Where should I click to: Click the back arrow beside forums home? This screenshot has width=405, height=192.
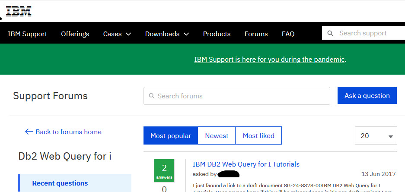[x=29, y=132]
